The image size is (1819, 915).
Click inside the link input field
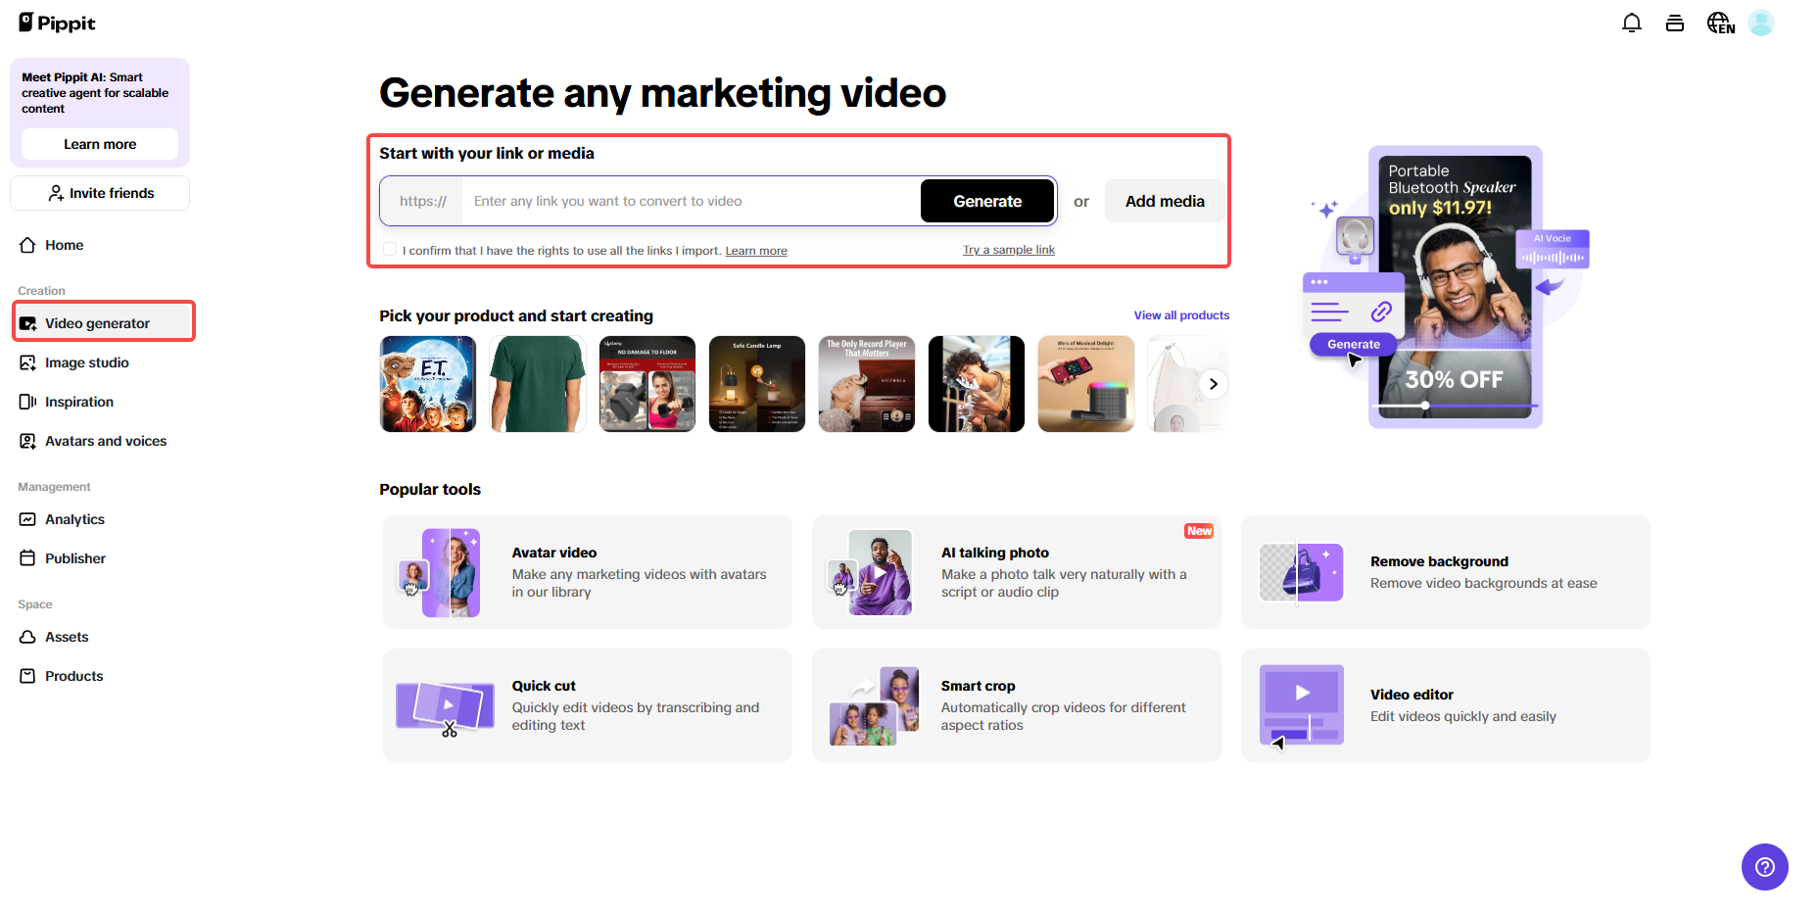(x=686, y=201)
